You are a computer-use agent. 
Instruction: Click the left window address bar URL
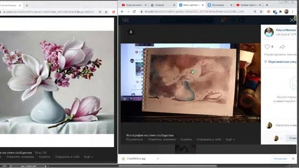[49, 12]
